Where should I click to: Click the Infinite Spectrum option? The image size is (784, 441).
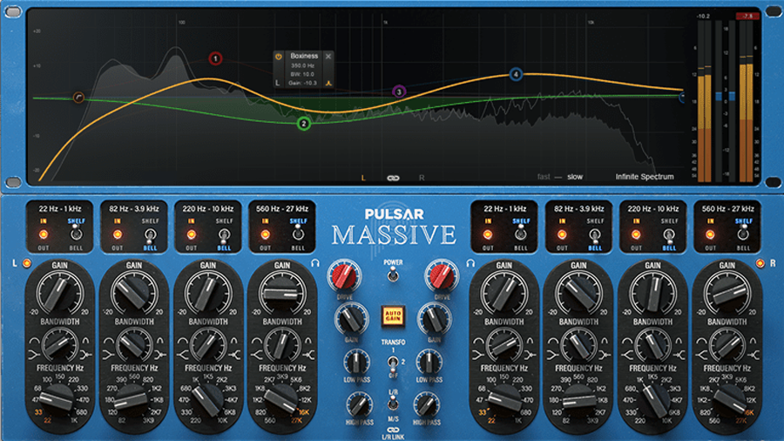click(x=645, y=177)
